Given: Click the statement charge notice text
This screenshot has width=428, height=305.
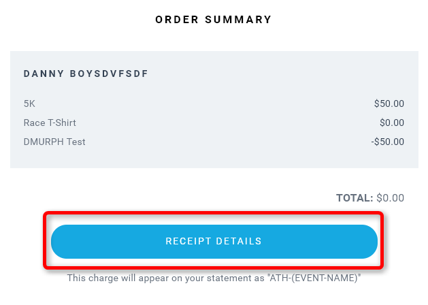Looking at the screenshot, I should pos(214,278).
